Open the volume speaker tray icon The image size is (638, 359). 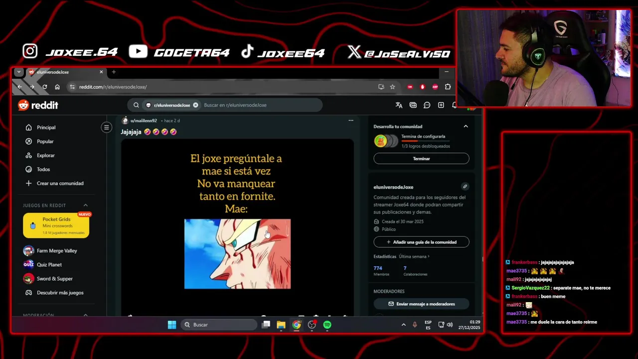click(x=450, y=325)
